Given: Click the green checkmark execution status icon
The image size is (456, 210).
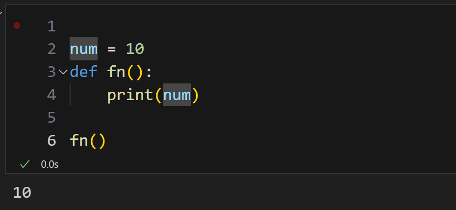Looking at the screenshot, I should point(25,164).
